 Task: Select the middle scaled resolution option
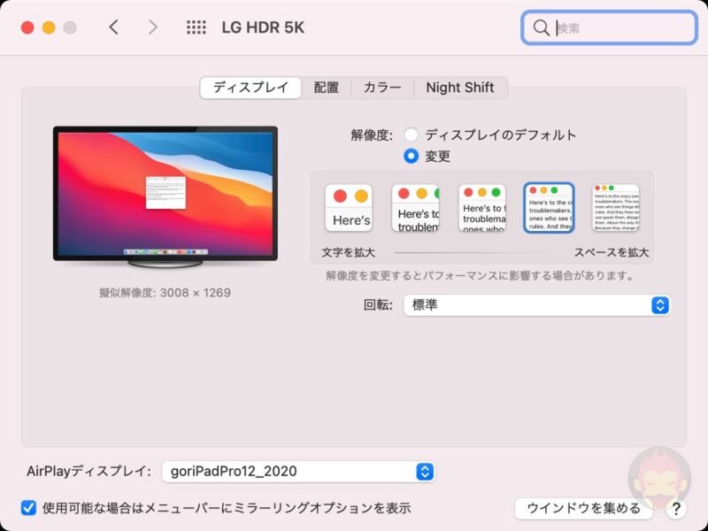(481, 206)
